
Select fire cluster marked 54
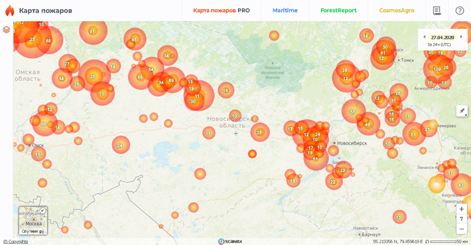(151, 70)
